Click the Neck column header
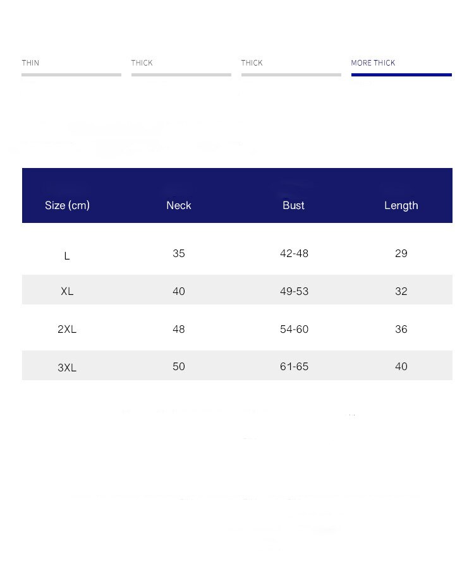The height and width of the screenshot is (564, 474). pos(179,205)
